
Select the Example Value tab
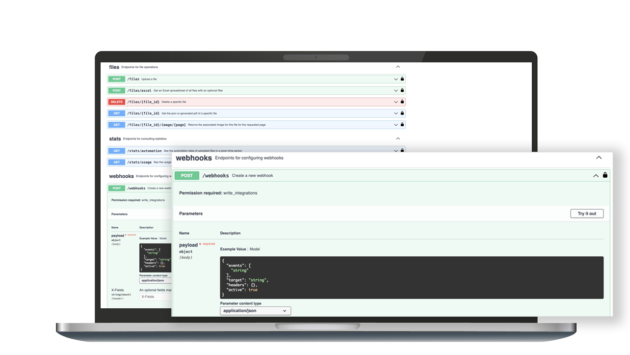tap(233, 249)
